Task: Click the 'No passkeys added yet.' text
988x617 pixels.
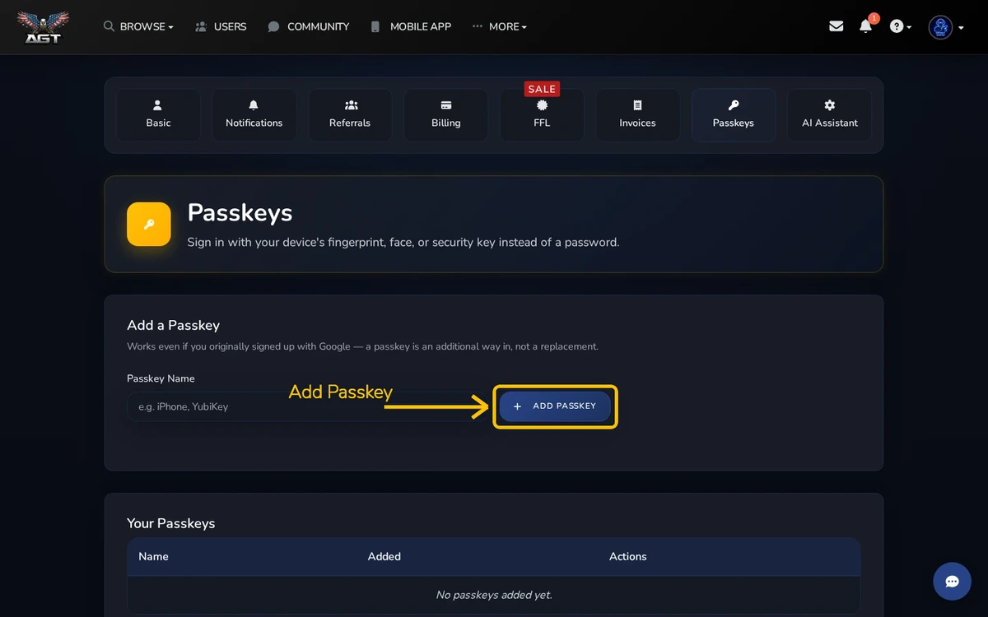Action: click(494, 595)
